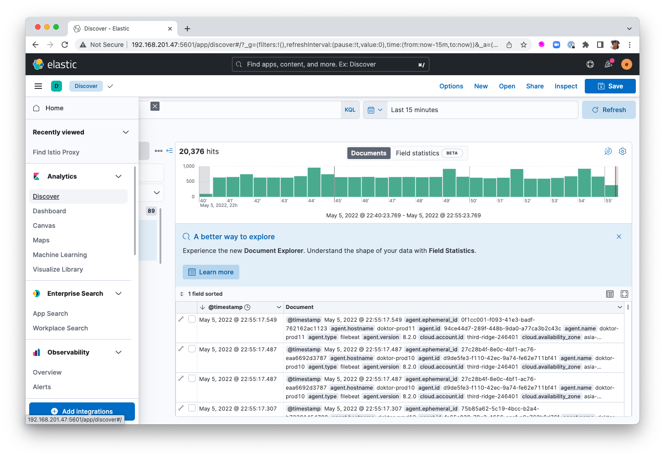Screen dimensions: 665x458
Task: Click the hamburger navigation menu icon
Action: tap(38, 86)
